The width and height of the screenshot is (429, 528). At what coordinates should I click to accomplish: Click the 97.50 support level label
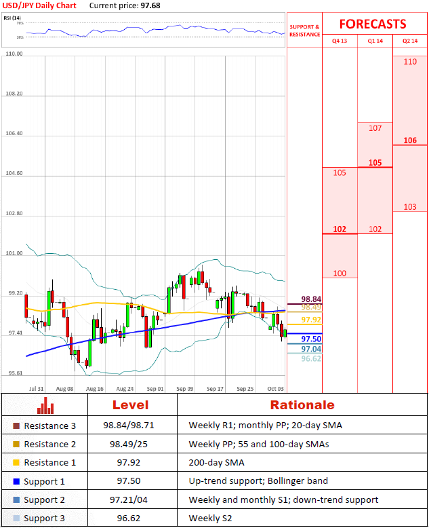311,339
